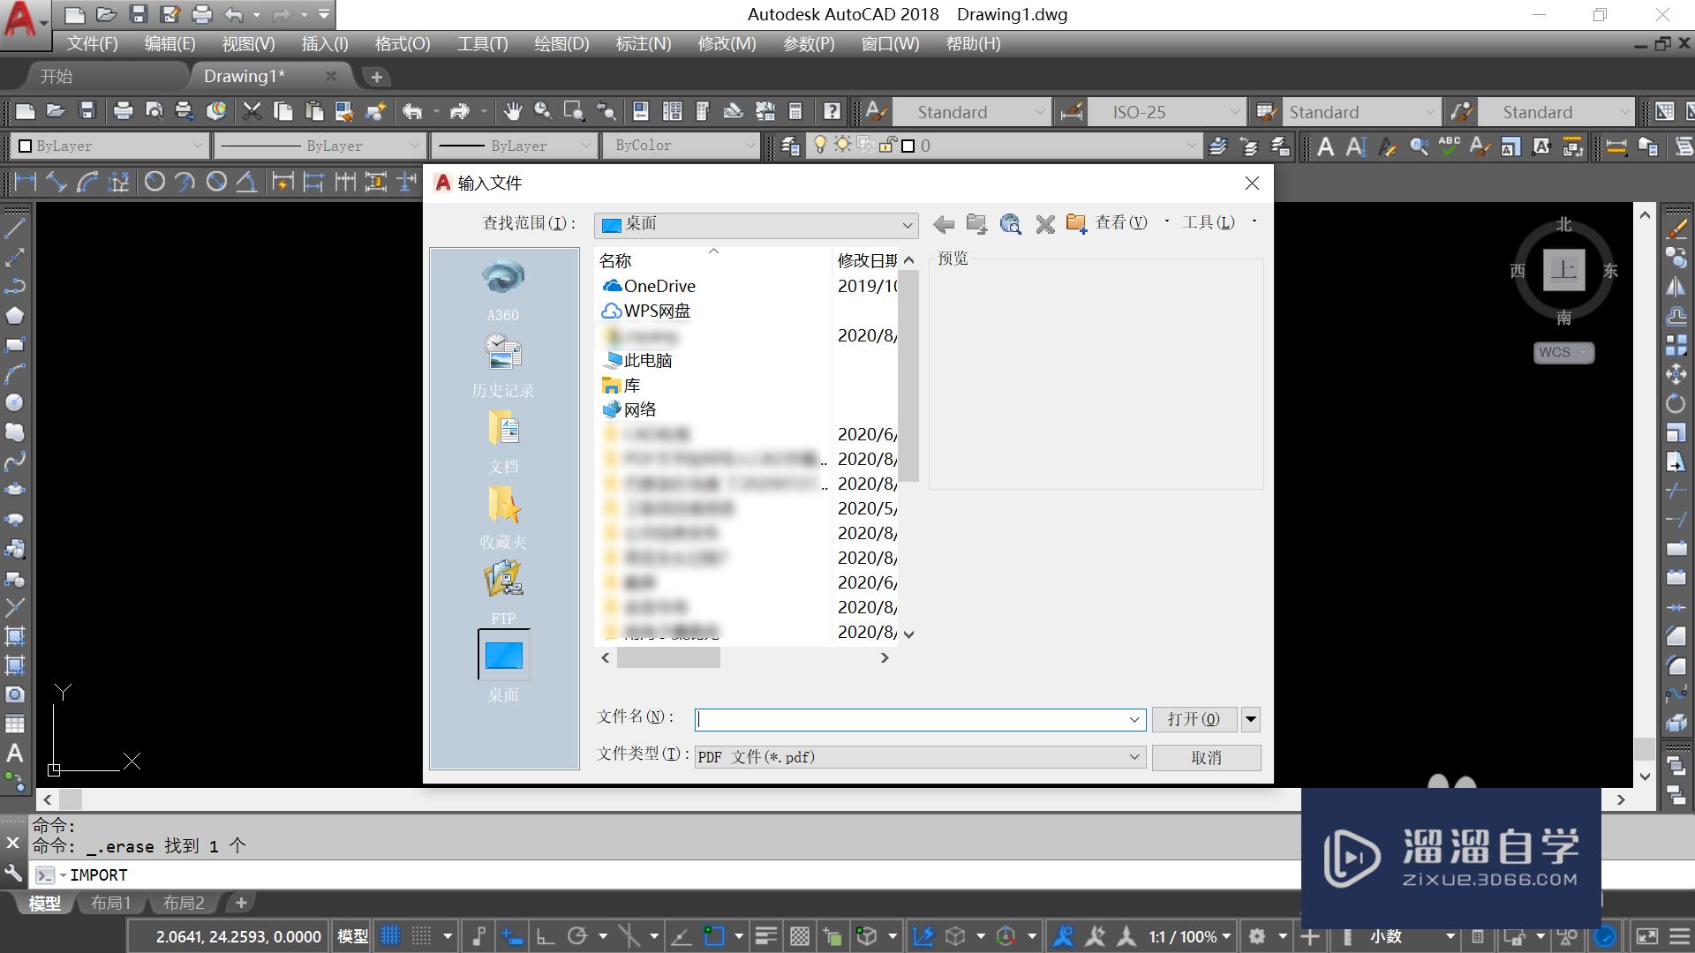
Task: Open the 工具(L) tools menu button
Action: point(1209,222)
